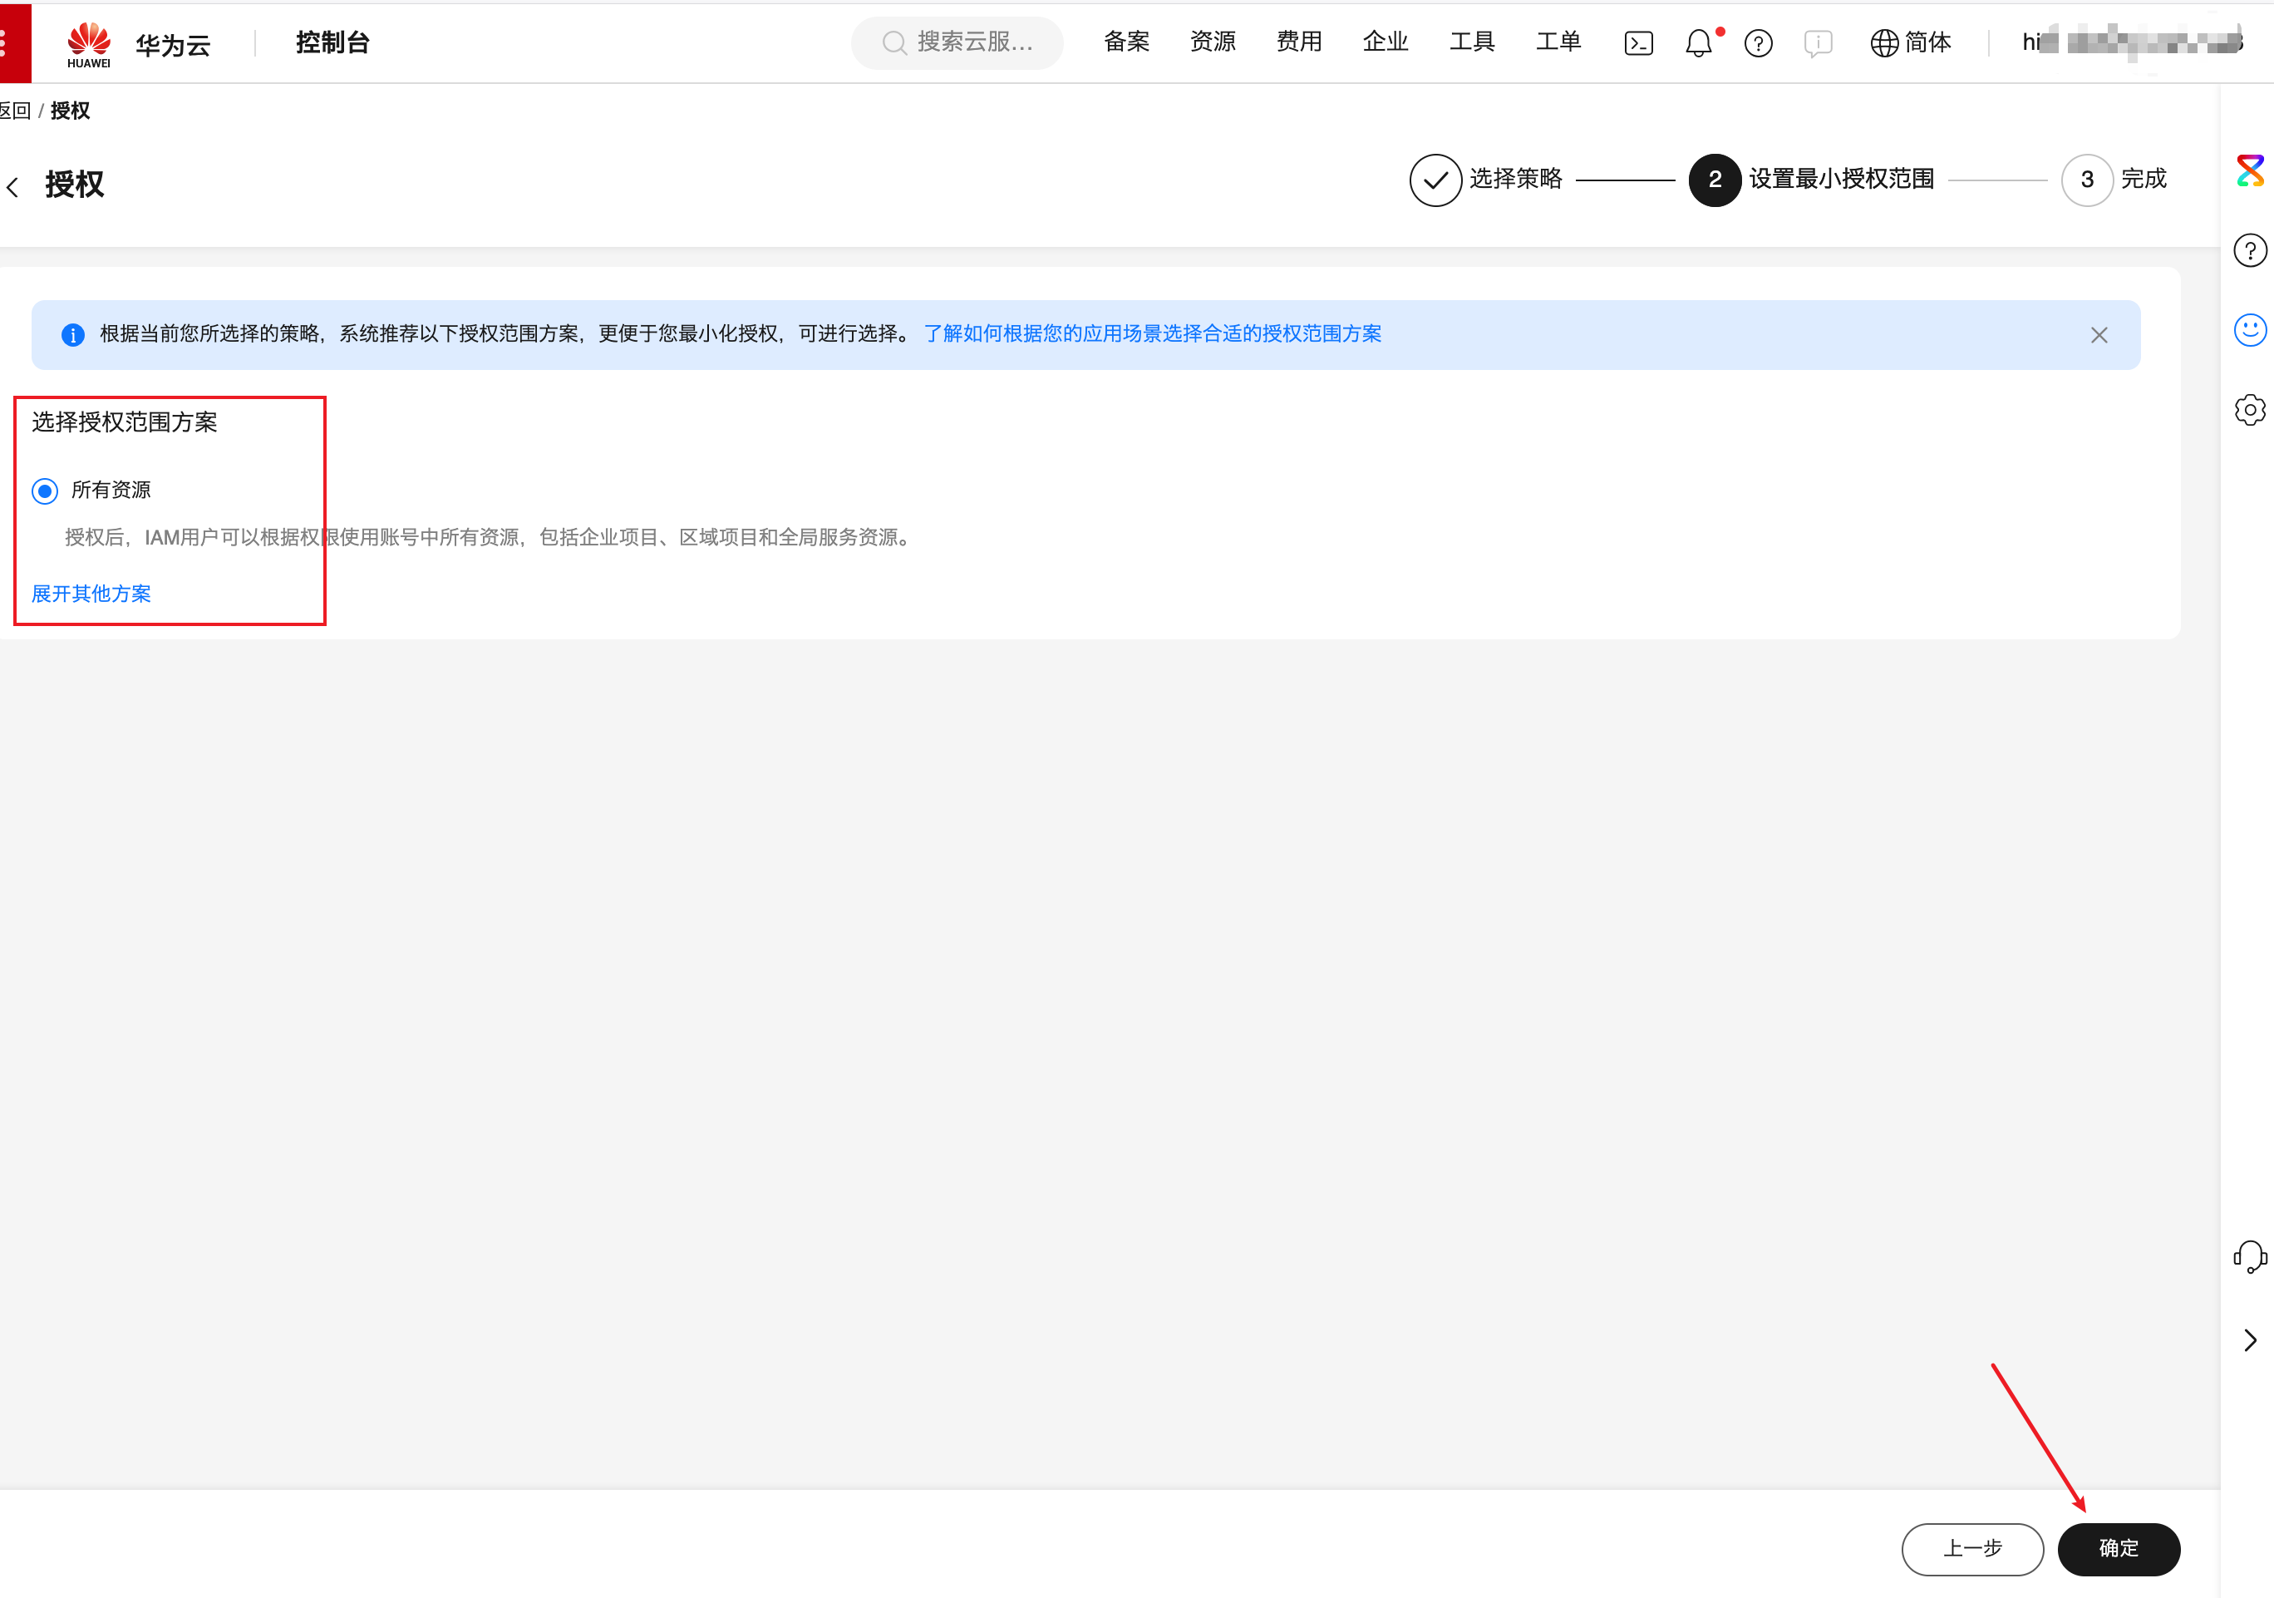Open the 简体 language dropdown
Screen dimensions: 2274x1598
1911,42
